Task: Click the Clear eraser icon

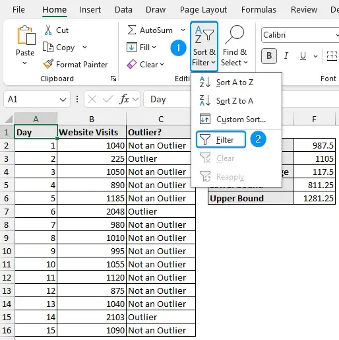Action: pos(131,64)
